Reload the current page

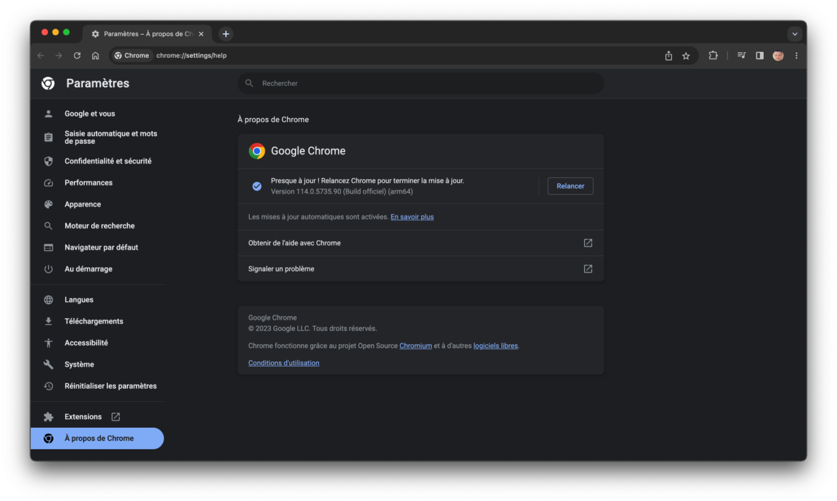tap(77, 55)
